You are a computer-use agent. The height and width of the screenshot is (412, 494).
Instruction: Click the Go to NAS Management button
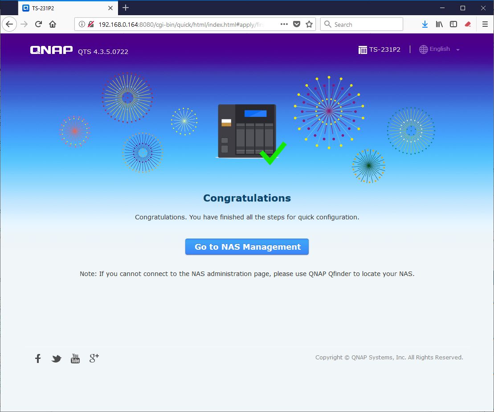pyautogui.click(x=247, y=247)
